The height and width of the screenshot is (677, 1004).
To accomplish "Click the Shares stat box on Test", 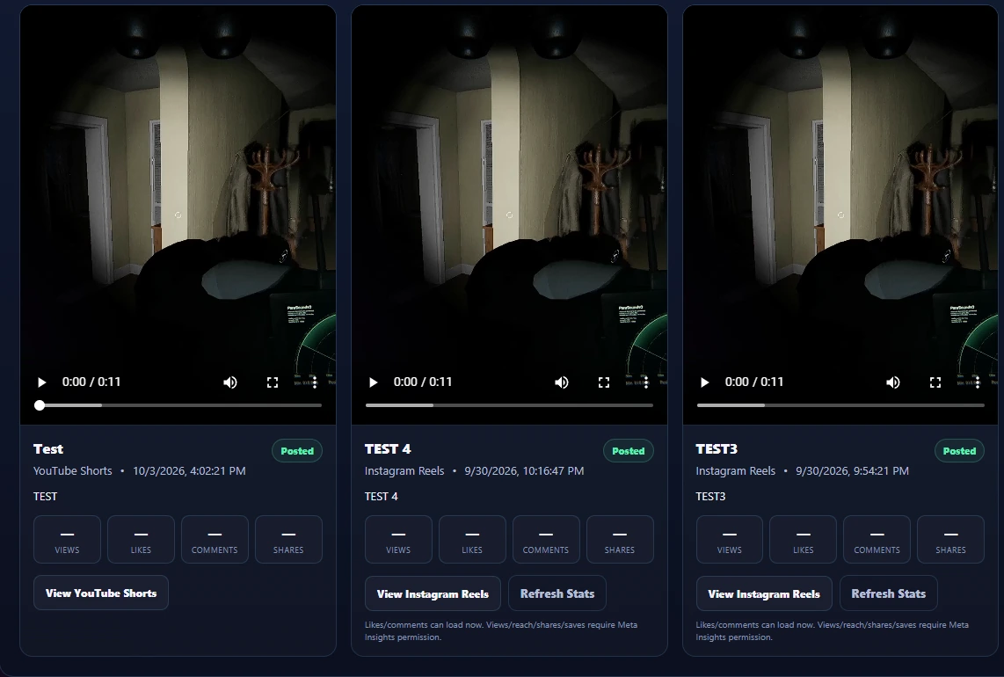I will pos(288,539).
